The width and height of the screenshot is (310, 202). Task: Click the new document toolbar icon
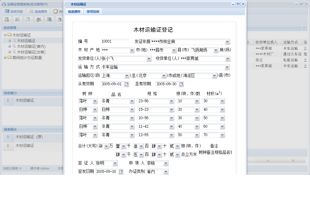pos(29,19)
